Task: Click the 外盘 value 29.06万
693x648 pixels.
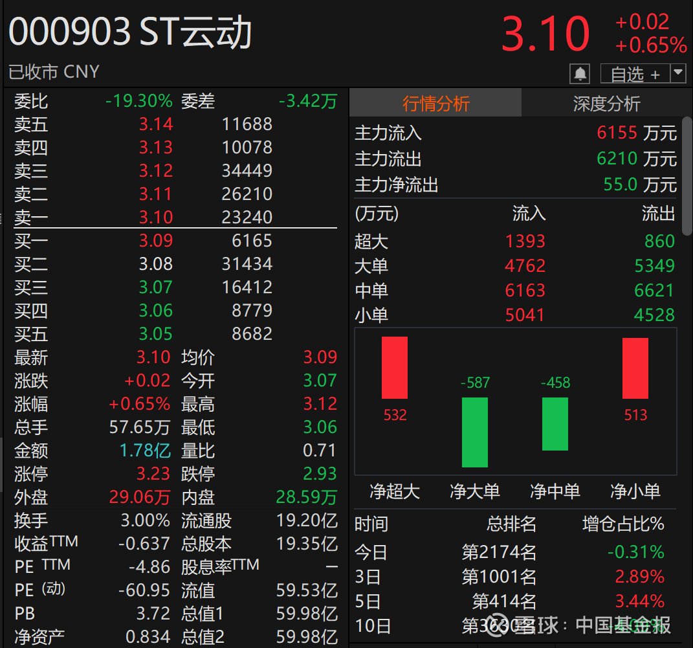Action: coord(140,497)
